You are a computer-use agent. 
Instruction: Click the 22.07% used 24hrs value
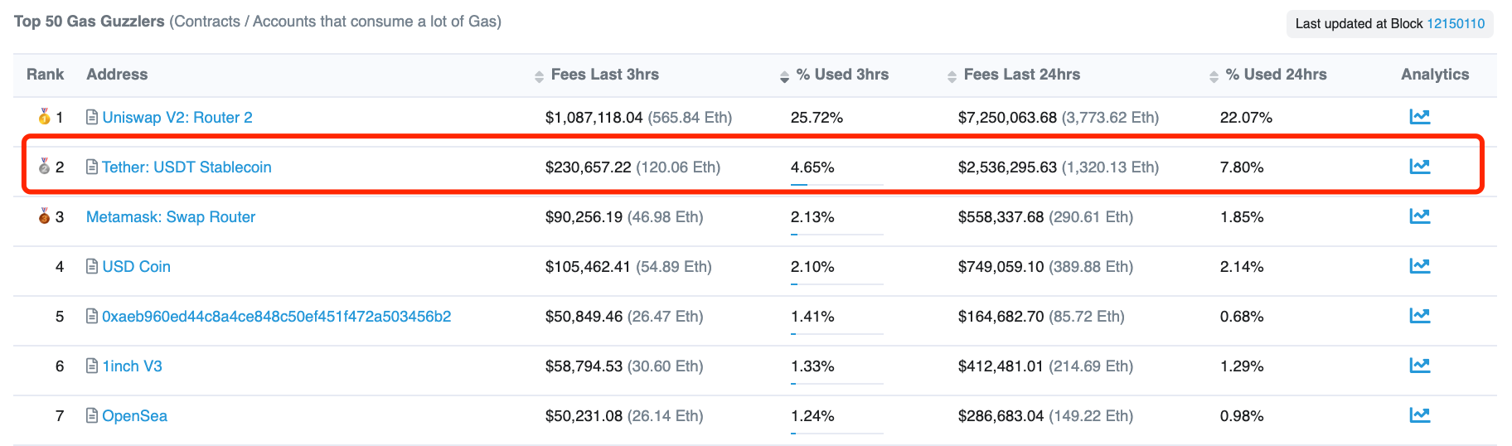[1246, 118]
